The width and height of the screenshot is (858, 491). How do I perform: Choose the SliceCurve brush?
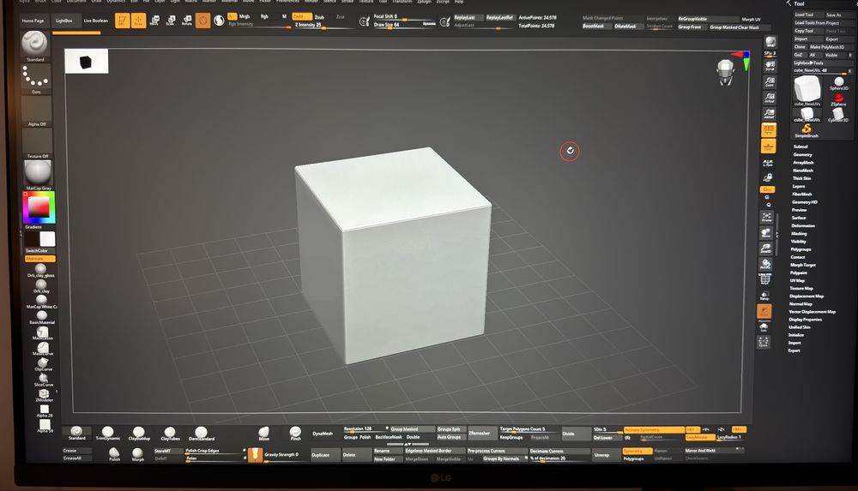[43, 380]
